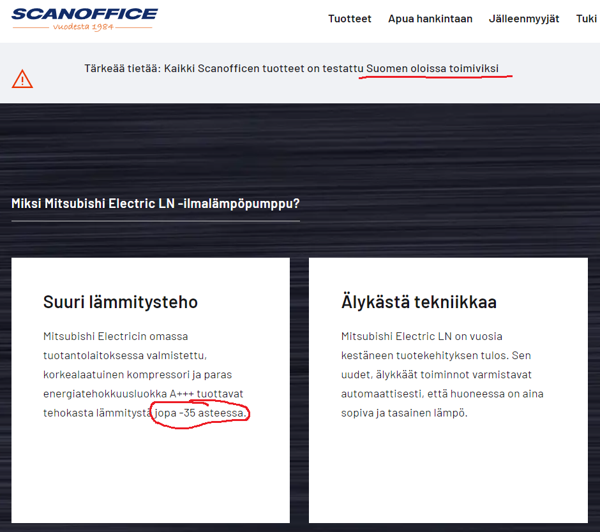The image size is (600, 532).
Task: Click the red warning triangle icon
Action: (x=22, y=79)
